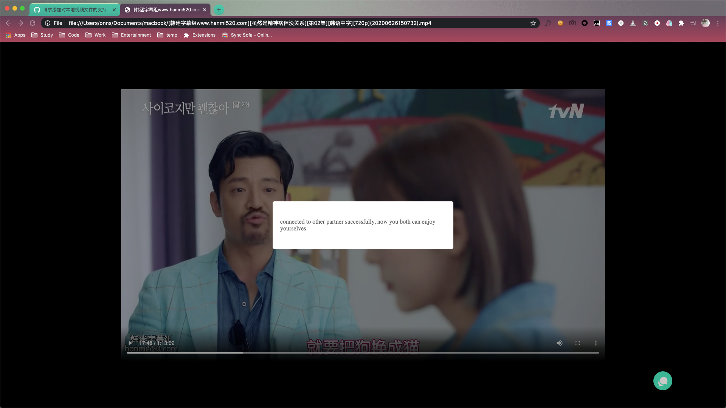
Task: Open the Tampermonkey extension icon
Action: click(597, 23)
